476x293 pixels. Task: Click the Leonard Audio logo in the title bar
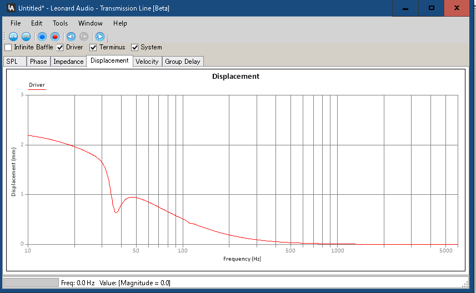[11, 8]
